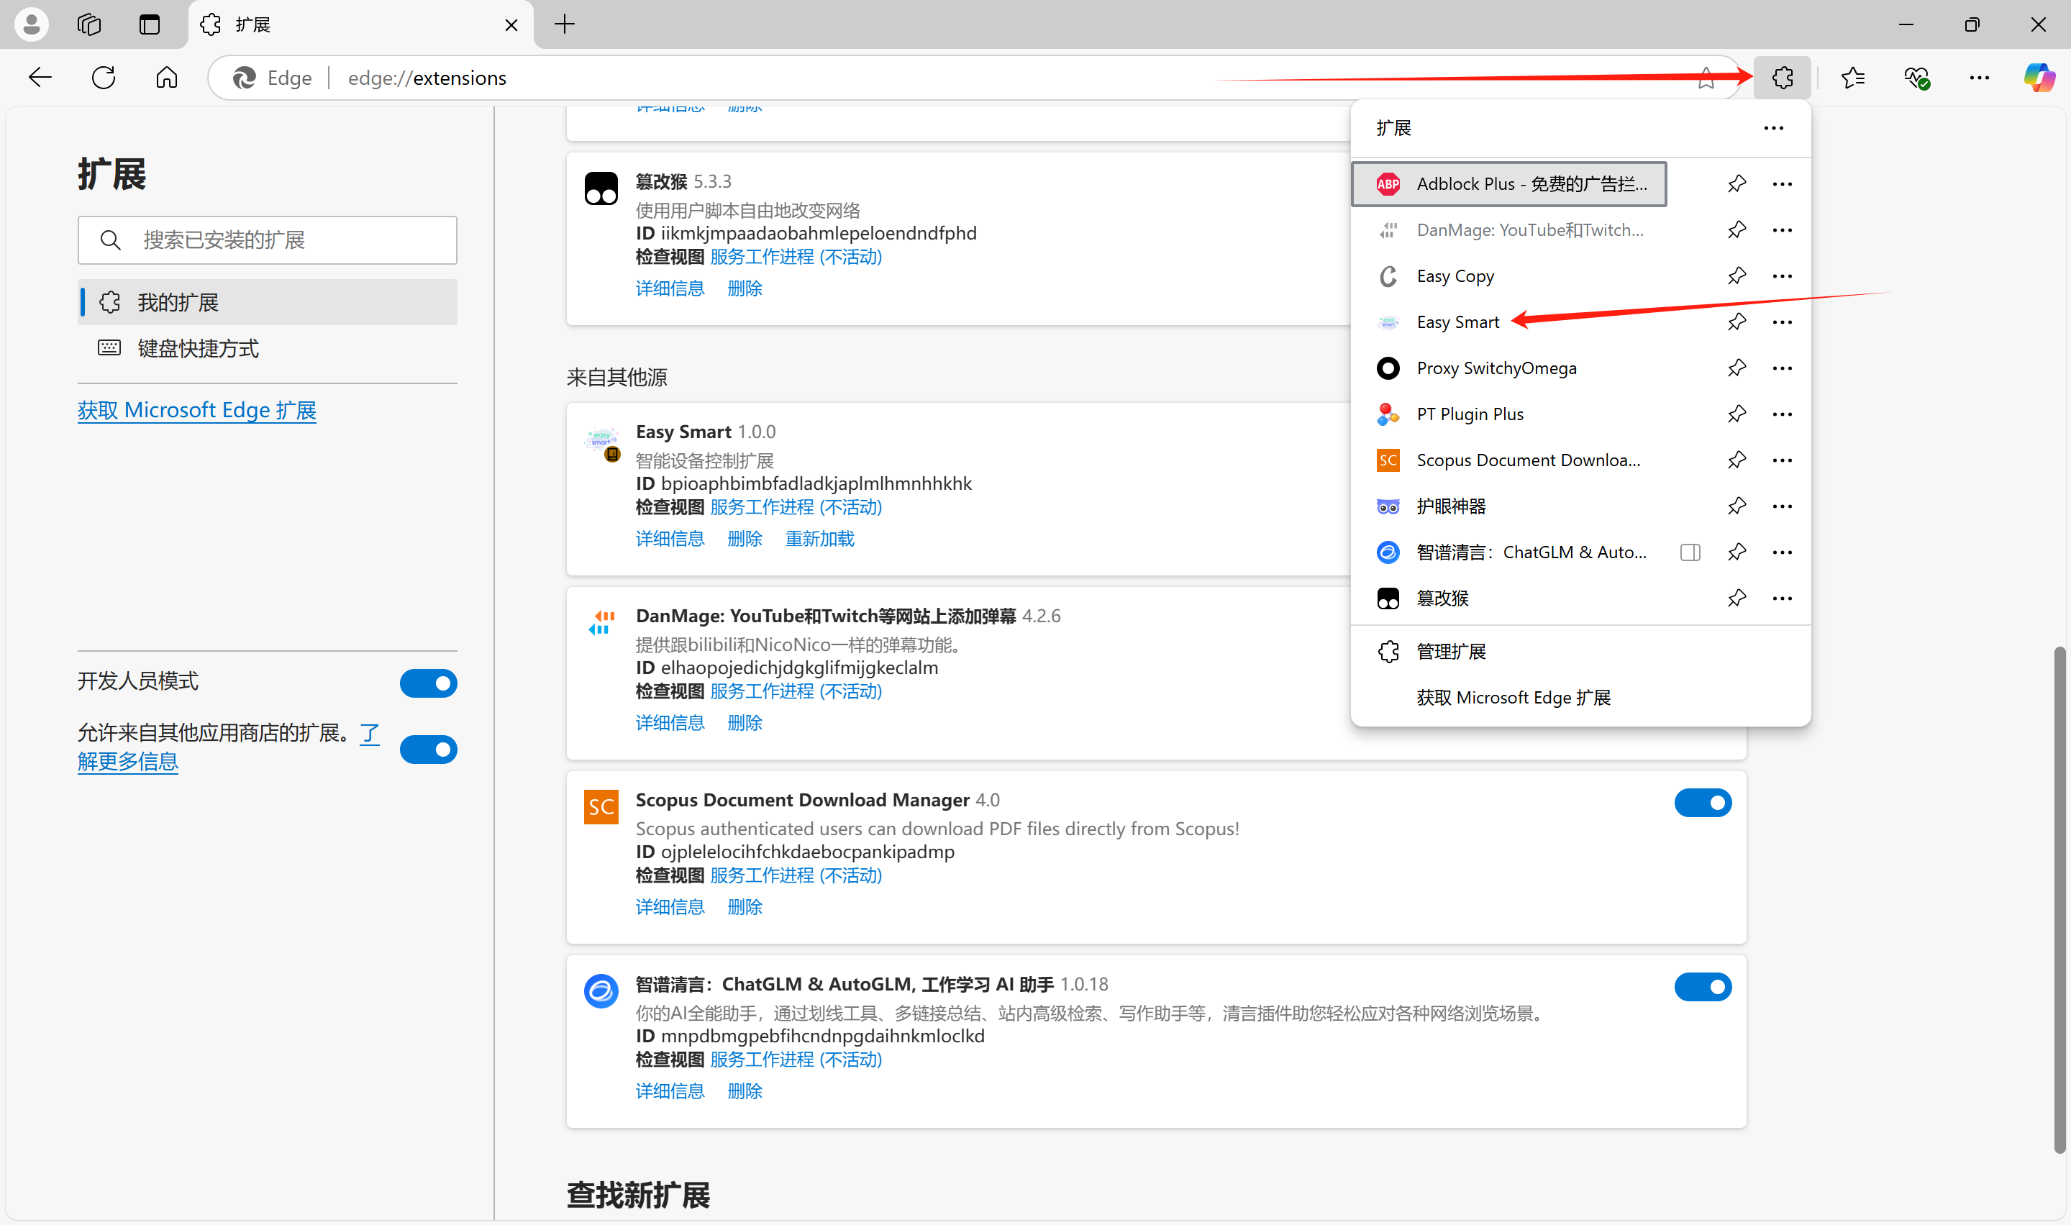Open more actions for DanMage
This screenshot has height=1225, width=2071.
[x=1782, y=229]
